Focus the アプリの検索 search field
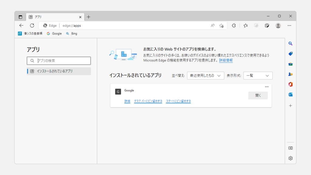Screen dimensions: 311x175 tap(62, 61)
